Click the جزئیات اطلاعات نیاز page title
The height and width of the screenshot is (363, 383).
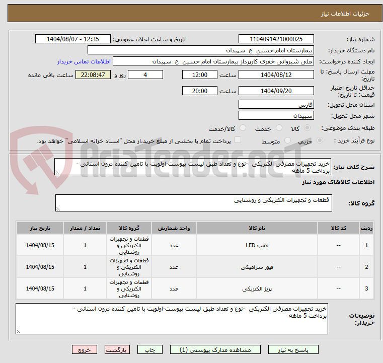[x=345, y=14]
